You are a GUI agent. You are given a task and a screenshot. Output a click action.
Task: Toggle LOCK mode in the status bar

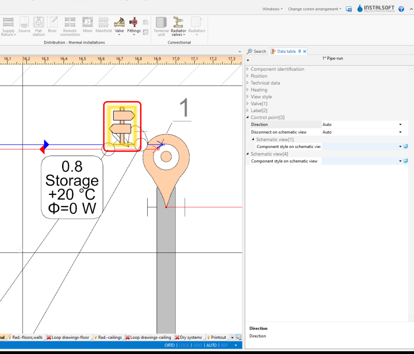coord(184,345)
